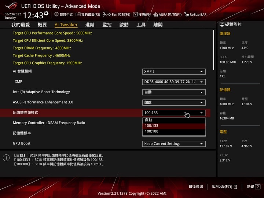
Task: Go to the 監控 monitor tab
Action: [107, 25]
